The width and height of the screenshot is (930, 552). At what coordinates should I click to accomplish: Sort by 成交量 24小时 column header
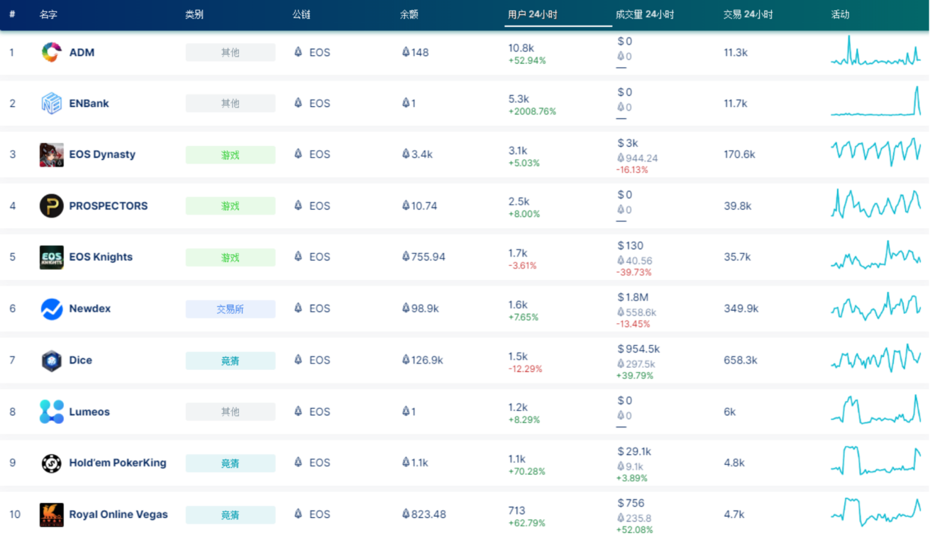[645, 14]
